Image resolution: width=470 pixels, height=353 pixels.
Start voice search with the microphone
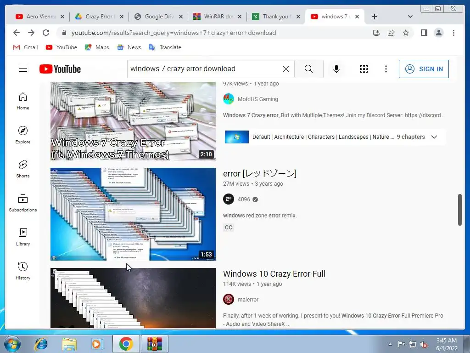pyautogui.click(x=336, y=69)
